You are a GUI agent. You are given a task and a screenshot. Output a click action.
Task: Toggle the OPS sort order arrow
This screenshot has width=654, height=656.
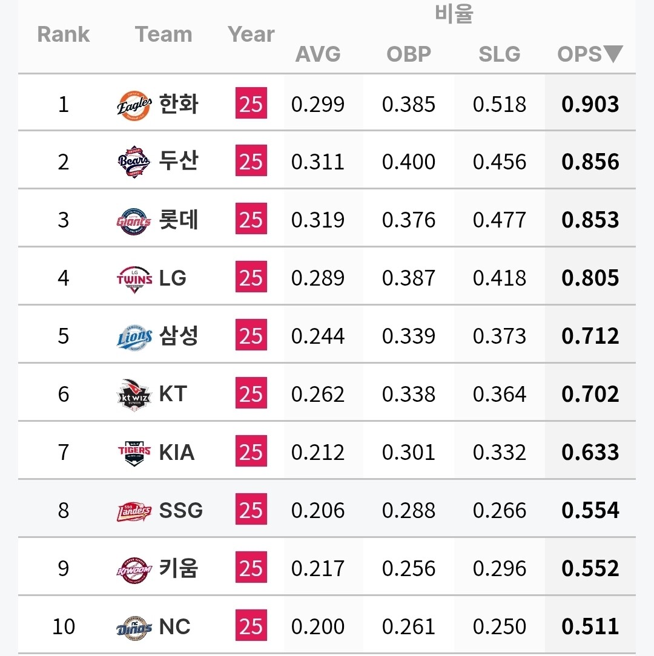click(x=613, y=54)
